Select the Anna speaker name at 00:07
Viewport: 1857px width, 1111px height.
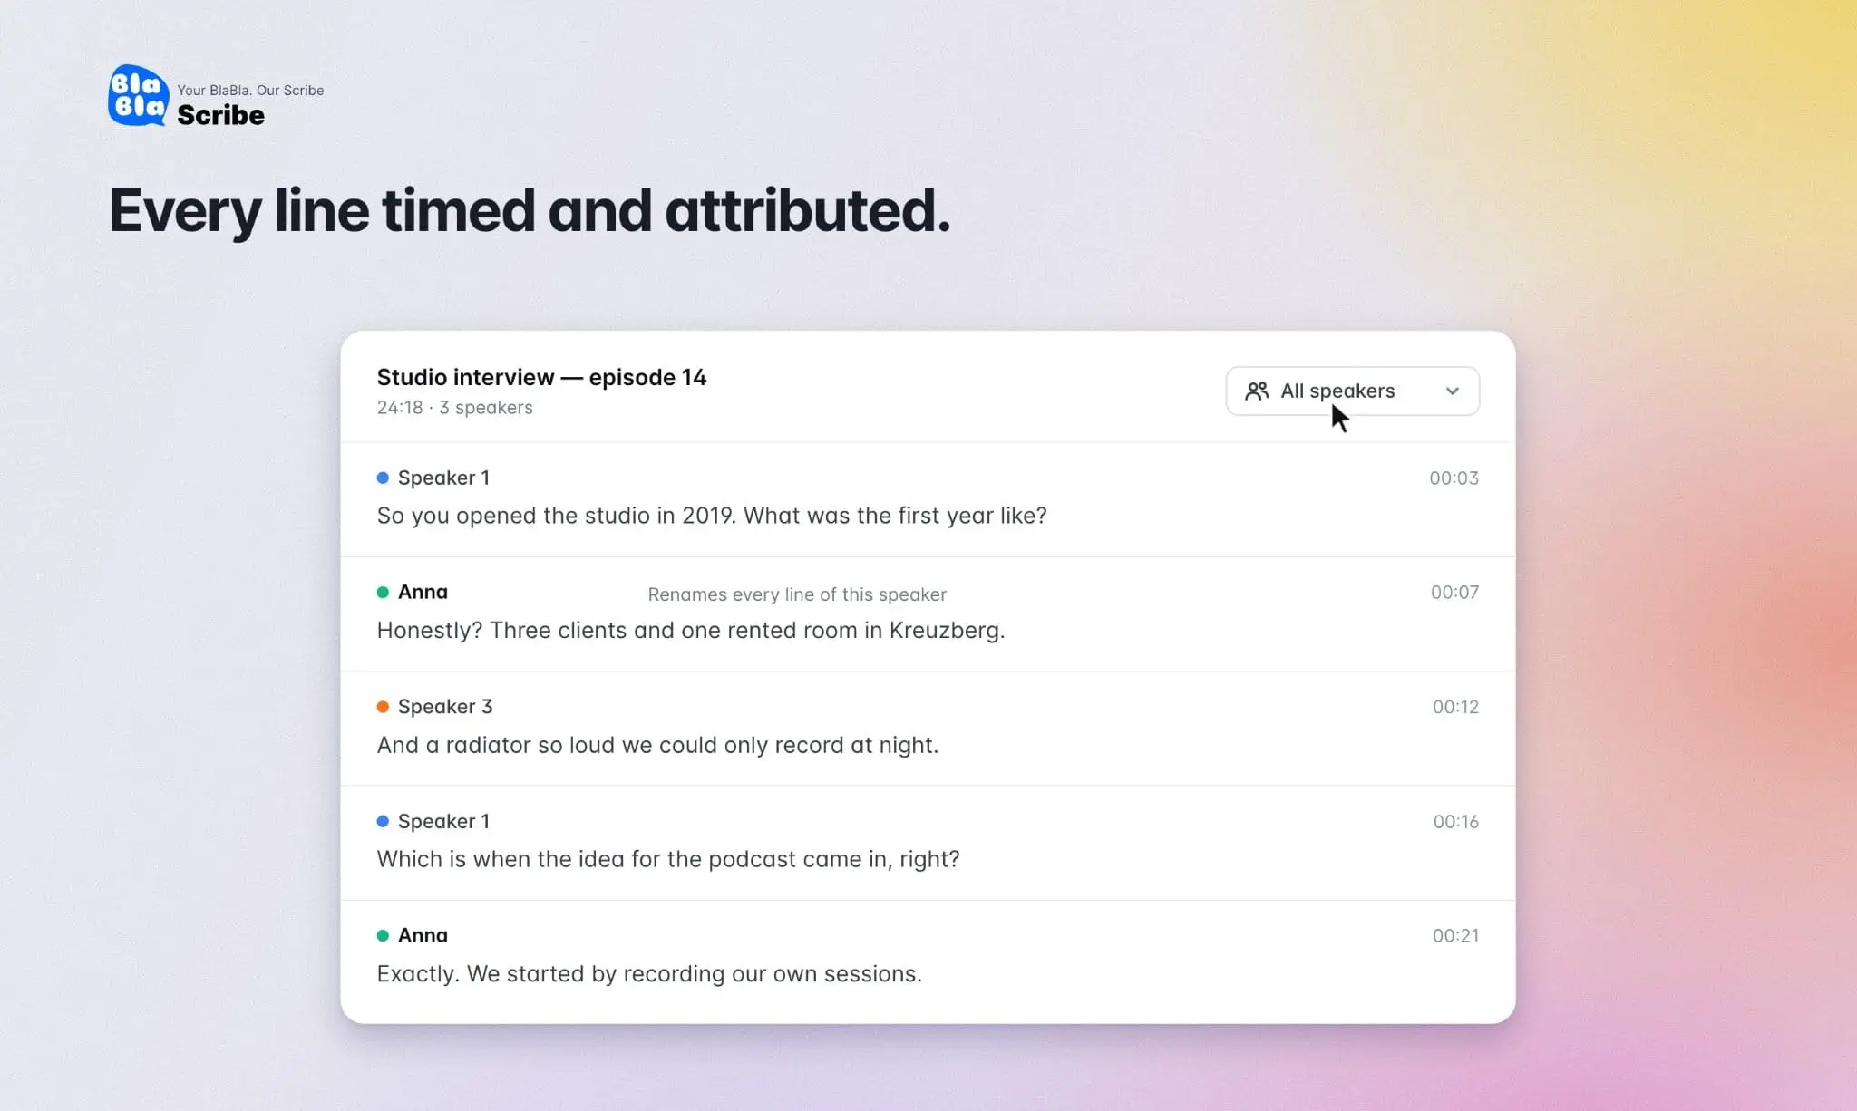pyautogui.click(x=423, y=592)
